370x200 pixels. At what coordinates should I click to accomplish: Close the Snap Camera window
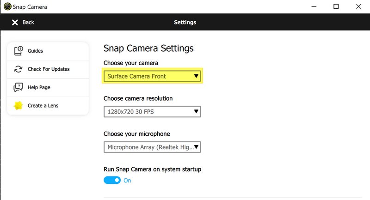click(359, 6)
